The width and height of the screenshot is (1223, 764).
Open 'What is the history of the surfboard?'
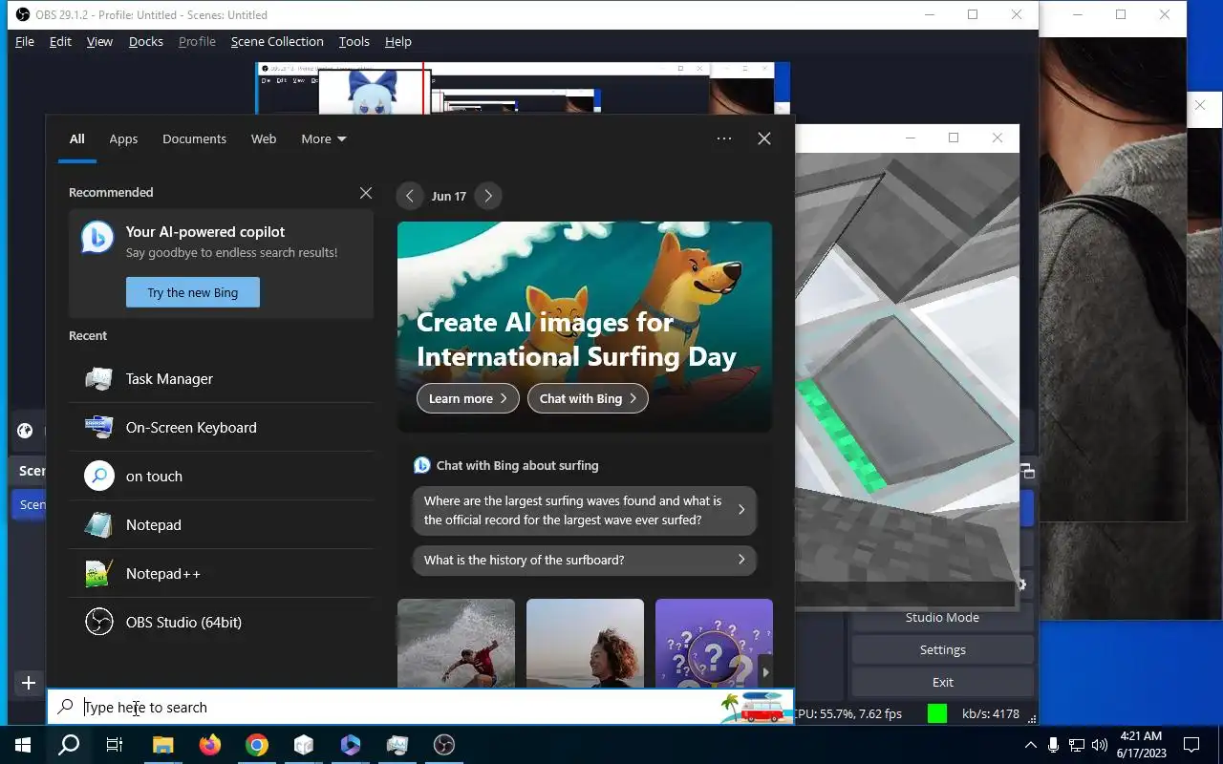coord(584,561)
